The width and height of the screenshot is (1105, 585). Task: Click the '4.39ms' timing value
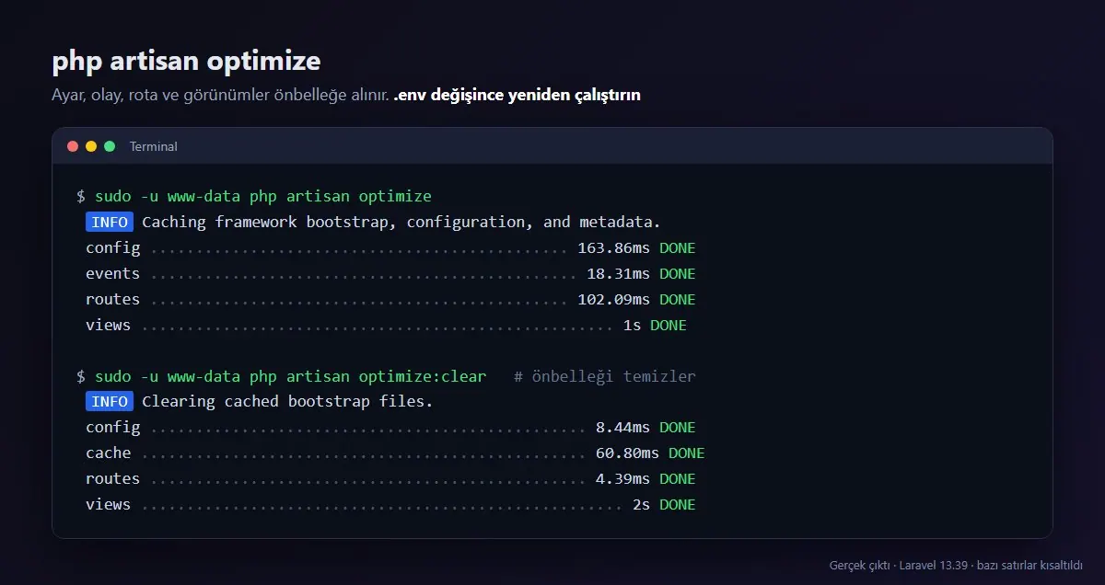coord(622,478)
